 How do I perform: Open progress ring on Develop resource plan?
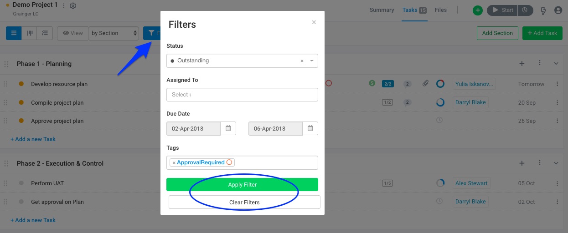pos(440,84)
